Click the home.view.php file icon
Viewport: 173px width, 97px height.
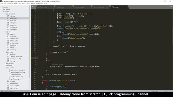click(8, 86)
